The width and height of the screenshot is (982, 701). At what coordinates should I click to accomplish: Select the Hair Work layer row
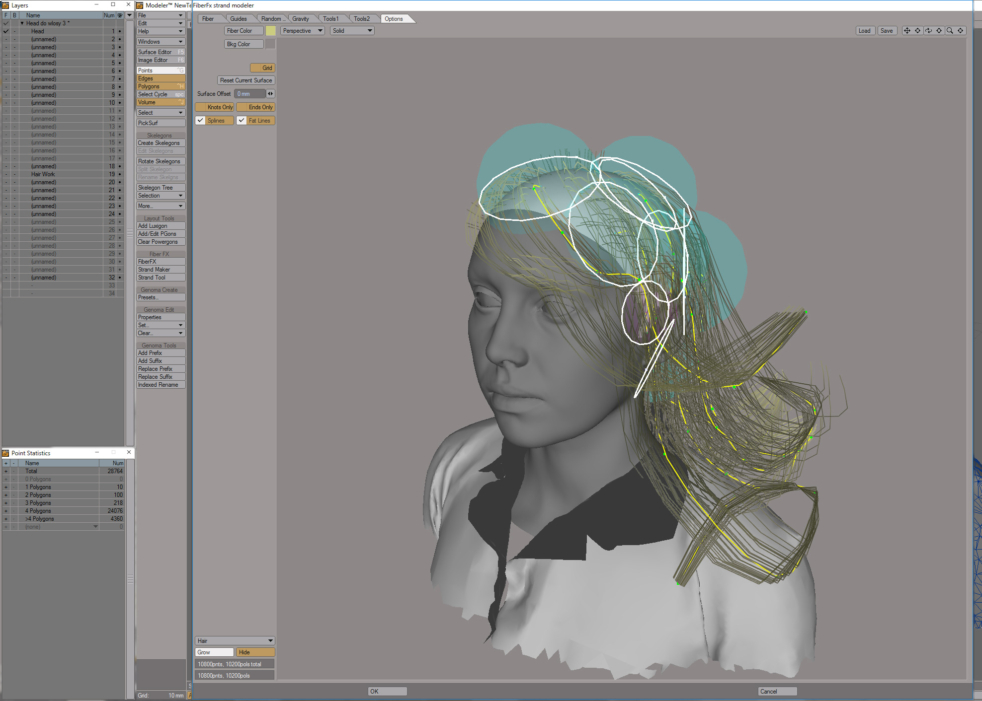tap(63, 174)
